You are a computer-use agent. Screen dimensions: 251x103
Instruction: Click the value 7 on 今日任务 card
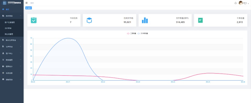point(71,22)
